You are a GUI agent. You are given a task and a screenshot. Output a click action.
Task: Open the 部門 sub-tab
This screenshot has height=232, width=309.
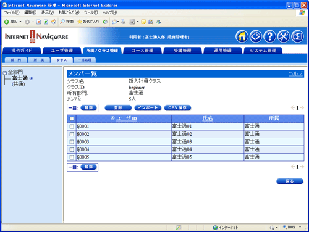(16, 60)
